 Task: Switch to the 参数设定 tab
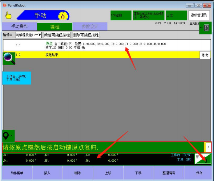click(90, 26)
